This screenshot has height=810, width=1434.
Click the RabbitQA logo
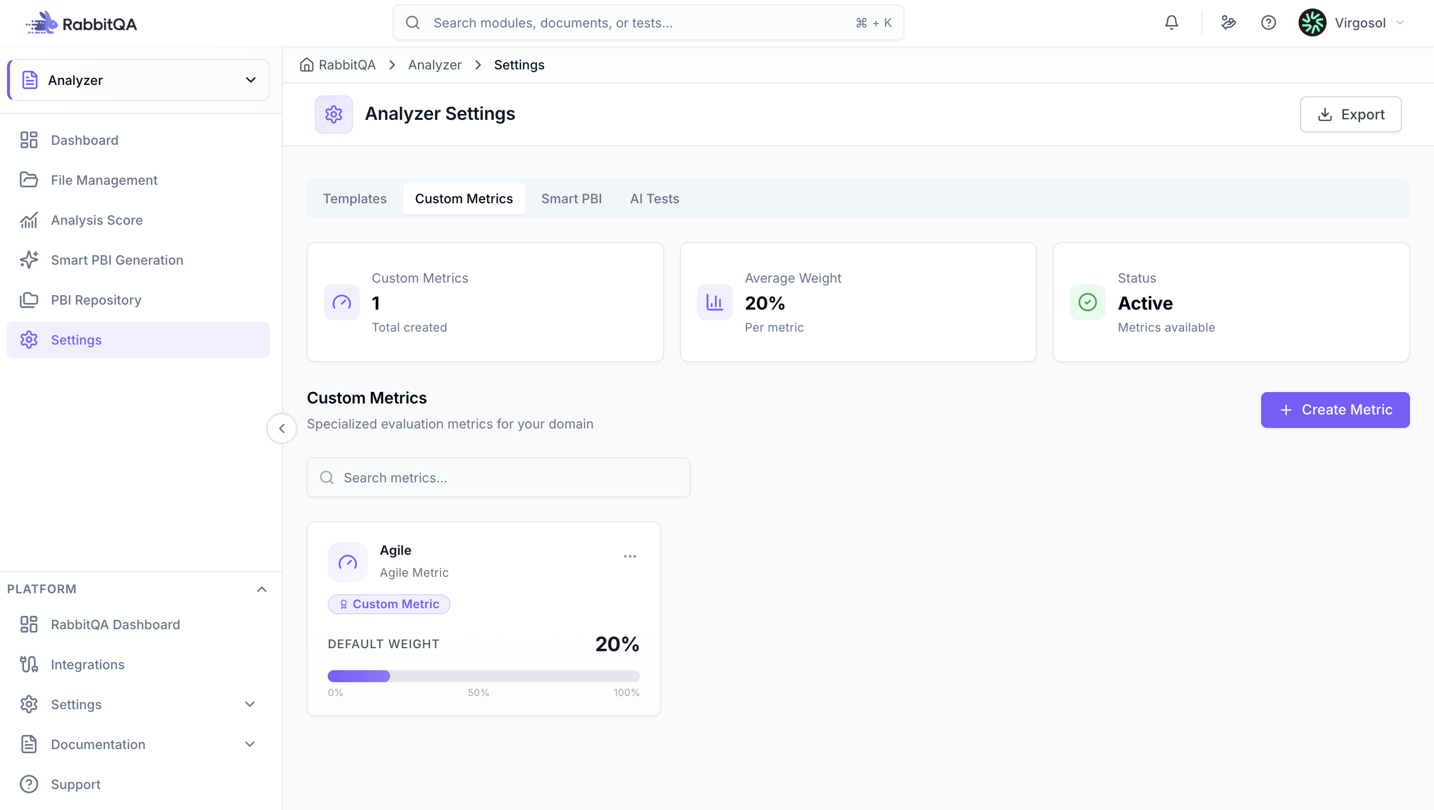(x=81, y=23)
